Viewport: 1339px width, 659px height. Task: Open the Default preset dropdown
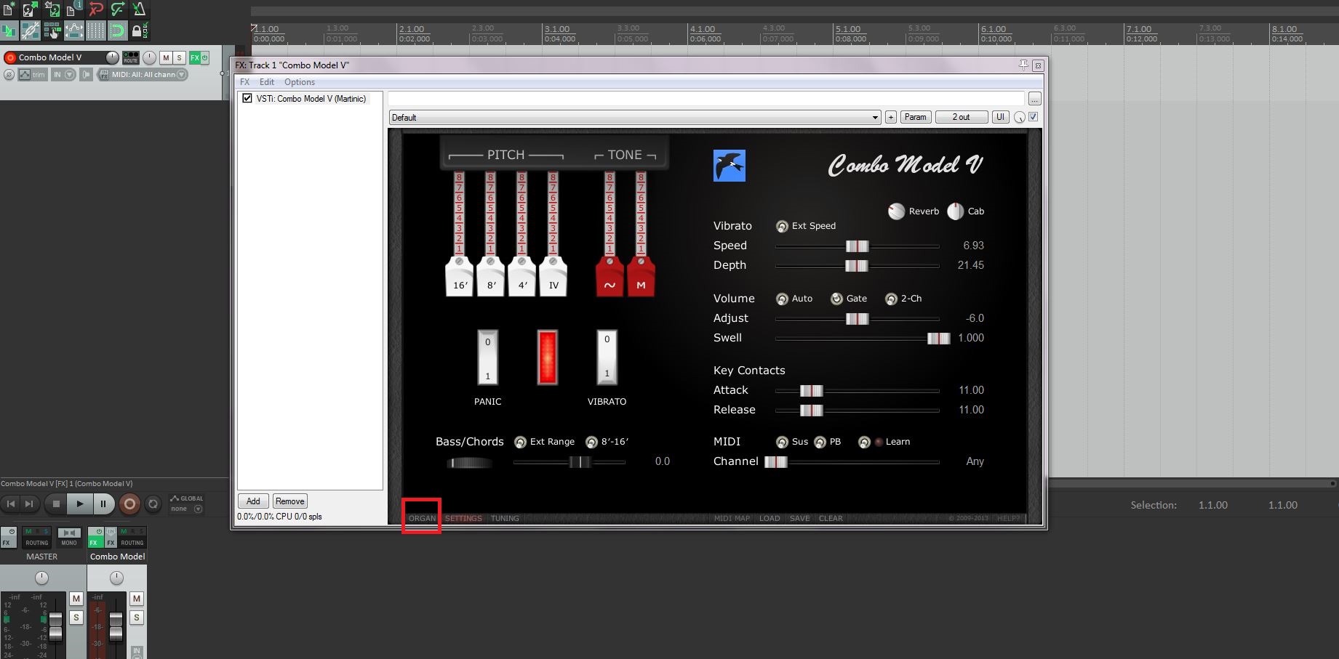pos(875,118)
